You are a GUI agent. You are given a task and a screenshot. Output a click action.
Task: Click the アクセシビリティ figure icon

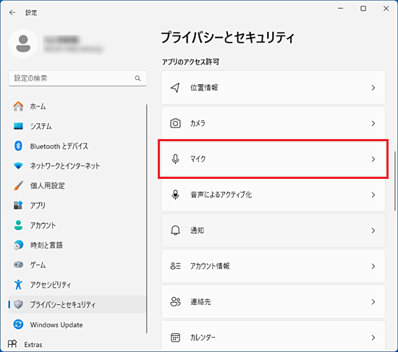[x=18, y=285]
